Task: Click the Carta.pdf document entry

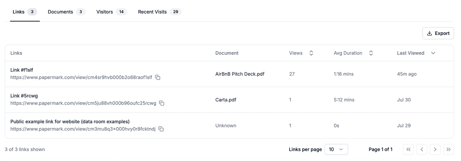Action: tap(226, 100)
